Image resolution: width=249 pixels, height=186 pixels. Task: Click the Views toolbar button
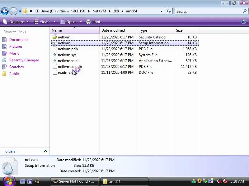click(x=41, y=22)
